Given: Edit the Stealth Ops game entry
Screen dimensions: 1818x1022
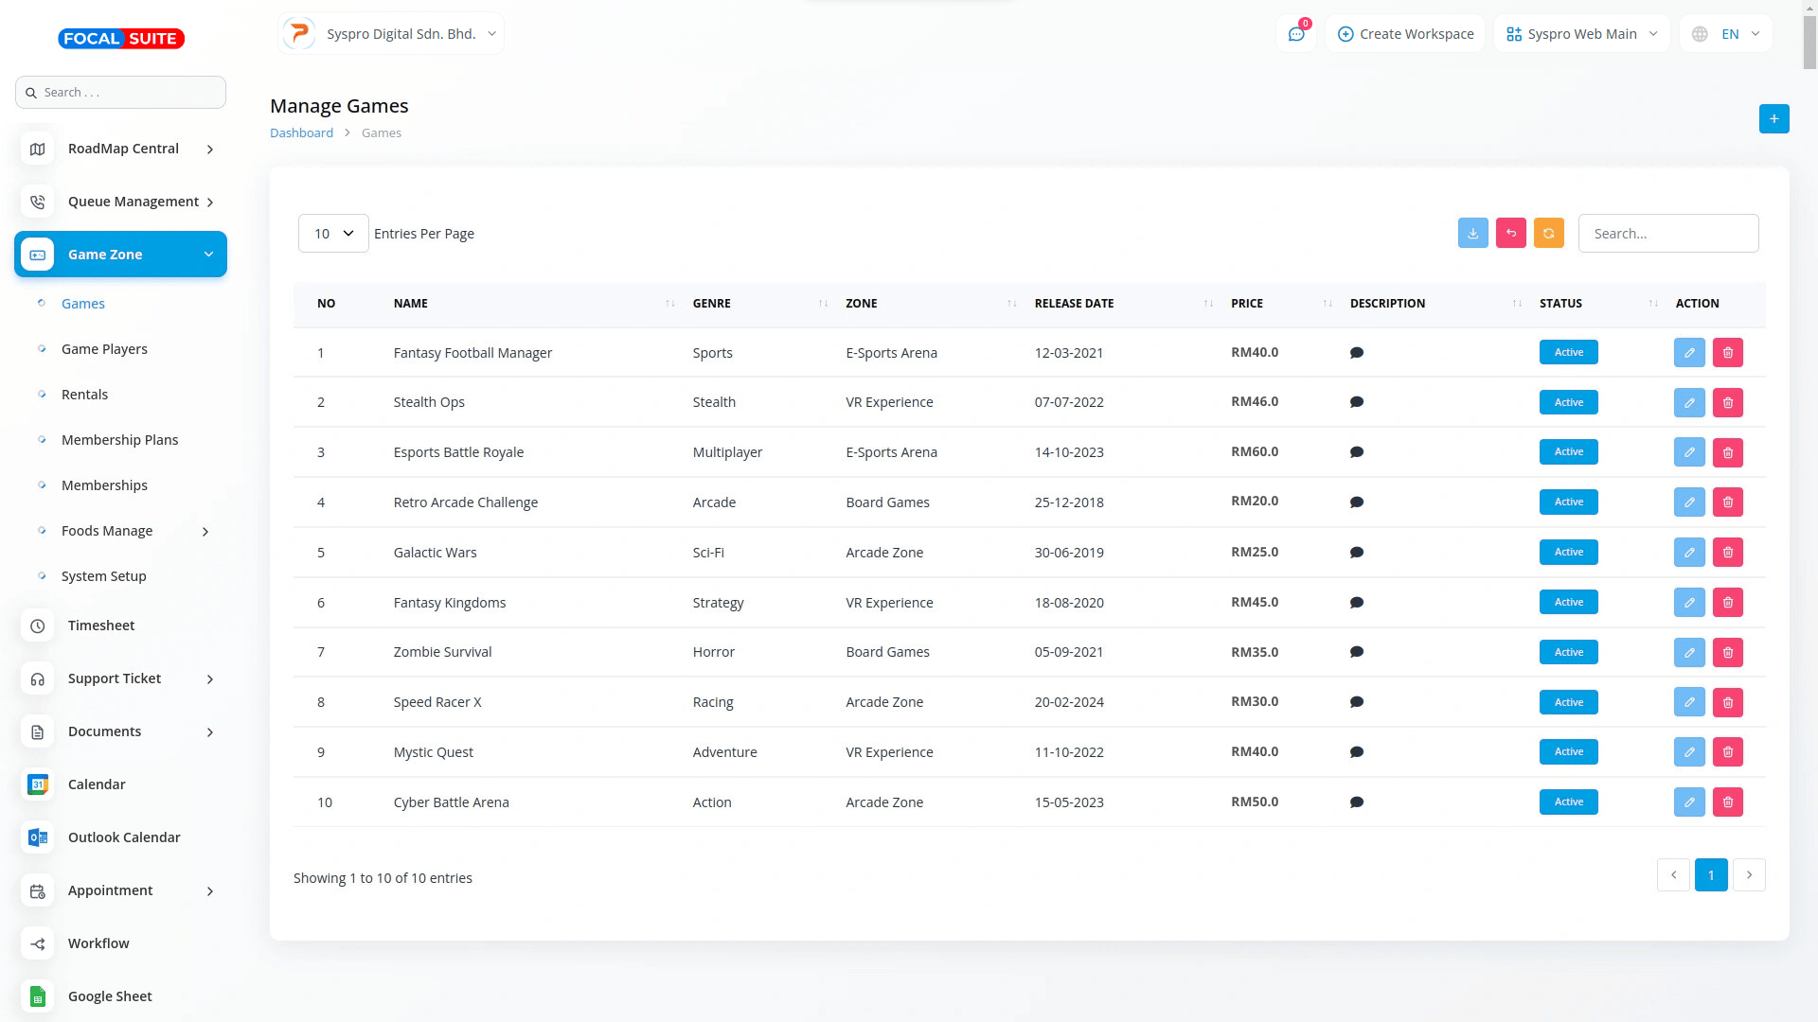Looking at the screenshot, I should point(1688,403).
